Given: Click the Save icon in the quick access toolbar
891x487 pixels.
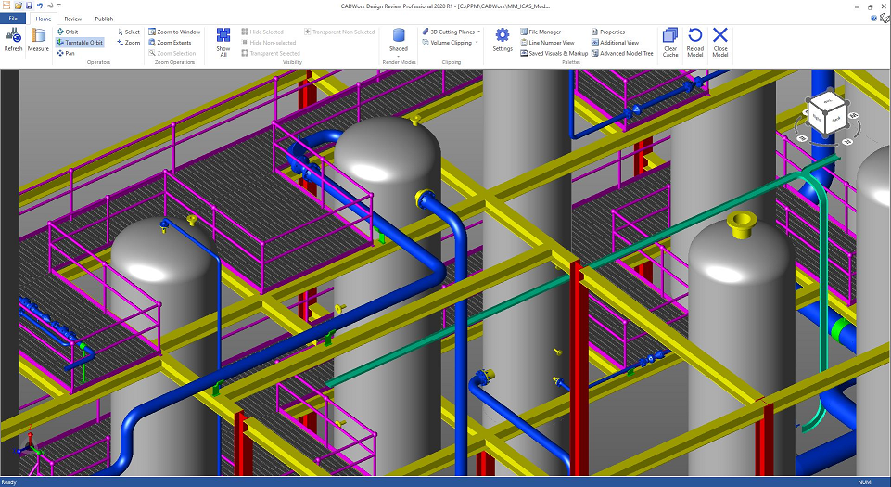Looking at the screenshot, I should pos(29,6).
